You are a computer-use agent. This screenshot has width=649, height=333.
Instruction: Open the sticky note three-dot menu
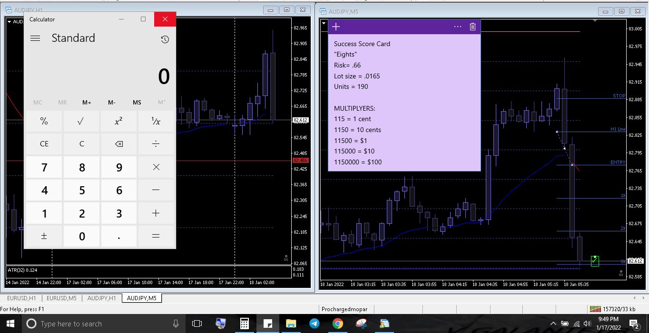(458, 27)
